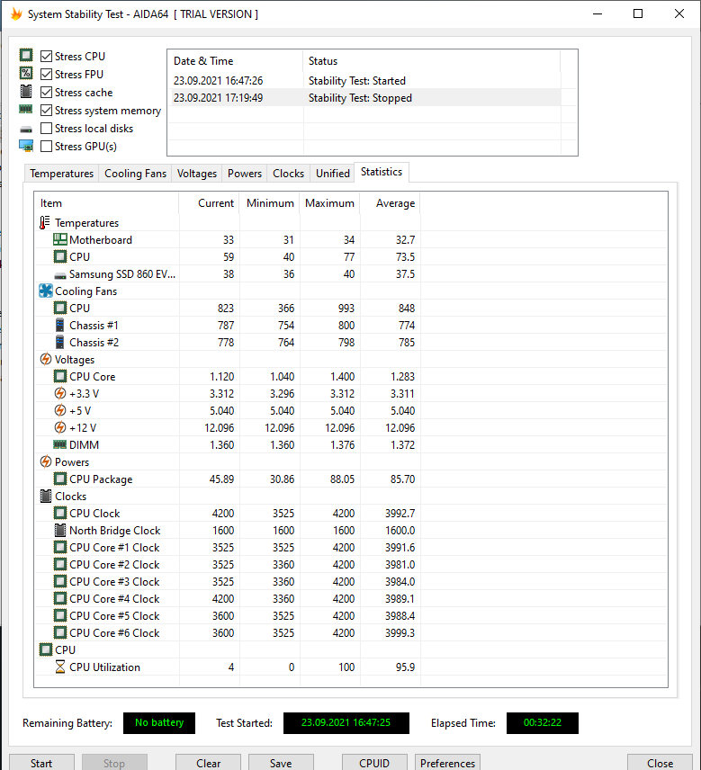701x770 pixels.
Task: Open the Clocks tab
Action: [288, 174]
